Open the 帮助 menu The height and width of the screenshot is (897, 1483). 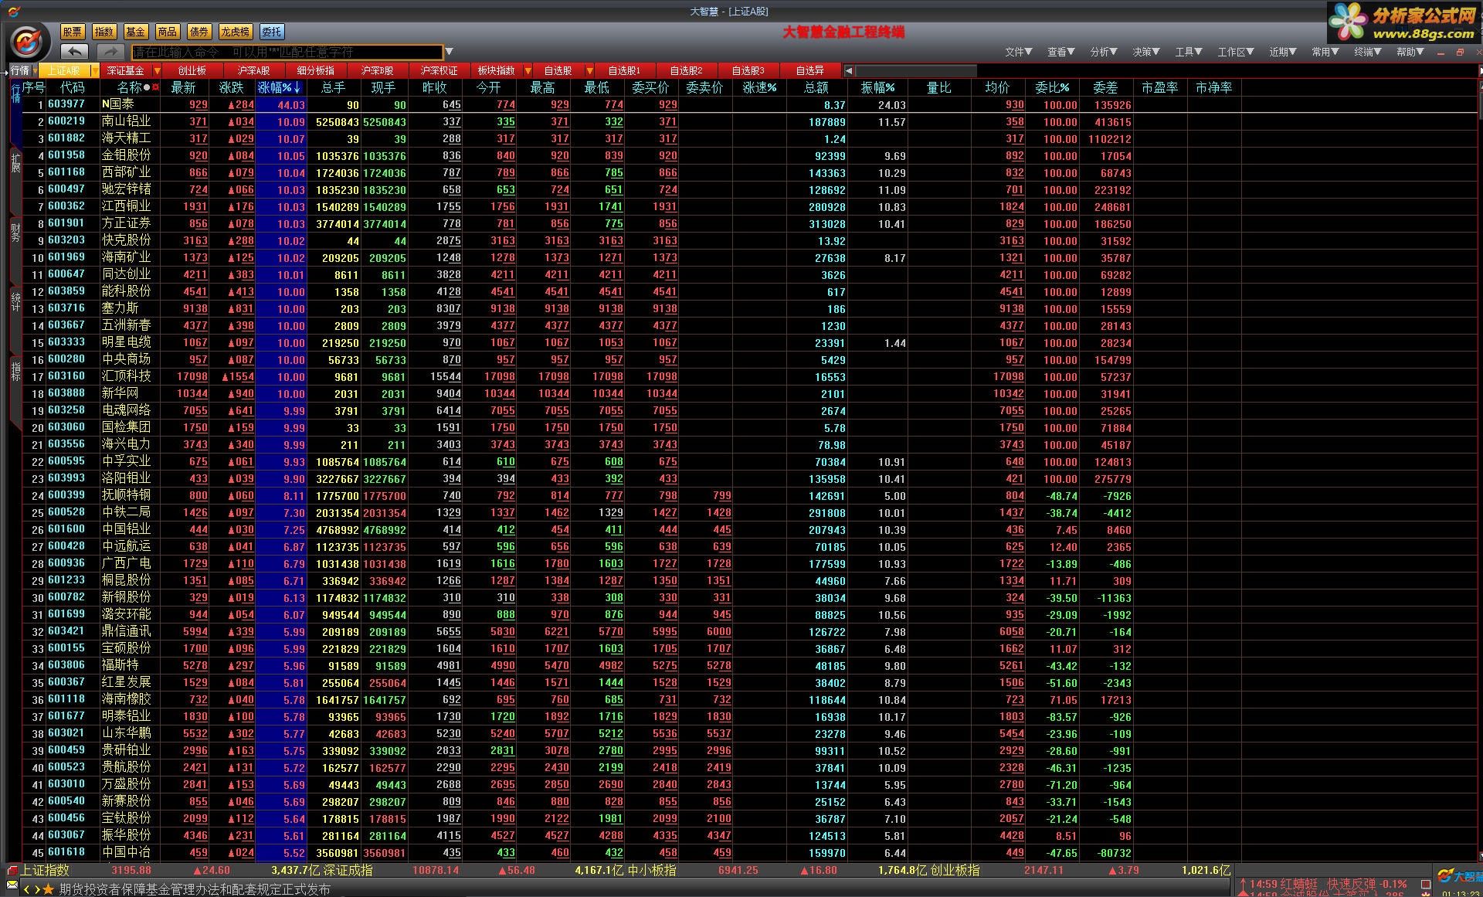click(x=1410, y=52)
